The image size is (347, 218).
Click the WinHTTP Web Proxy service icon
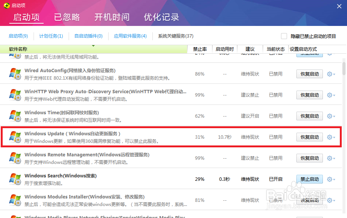15,95
